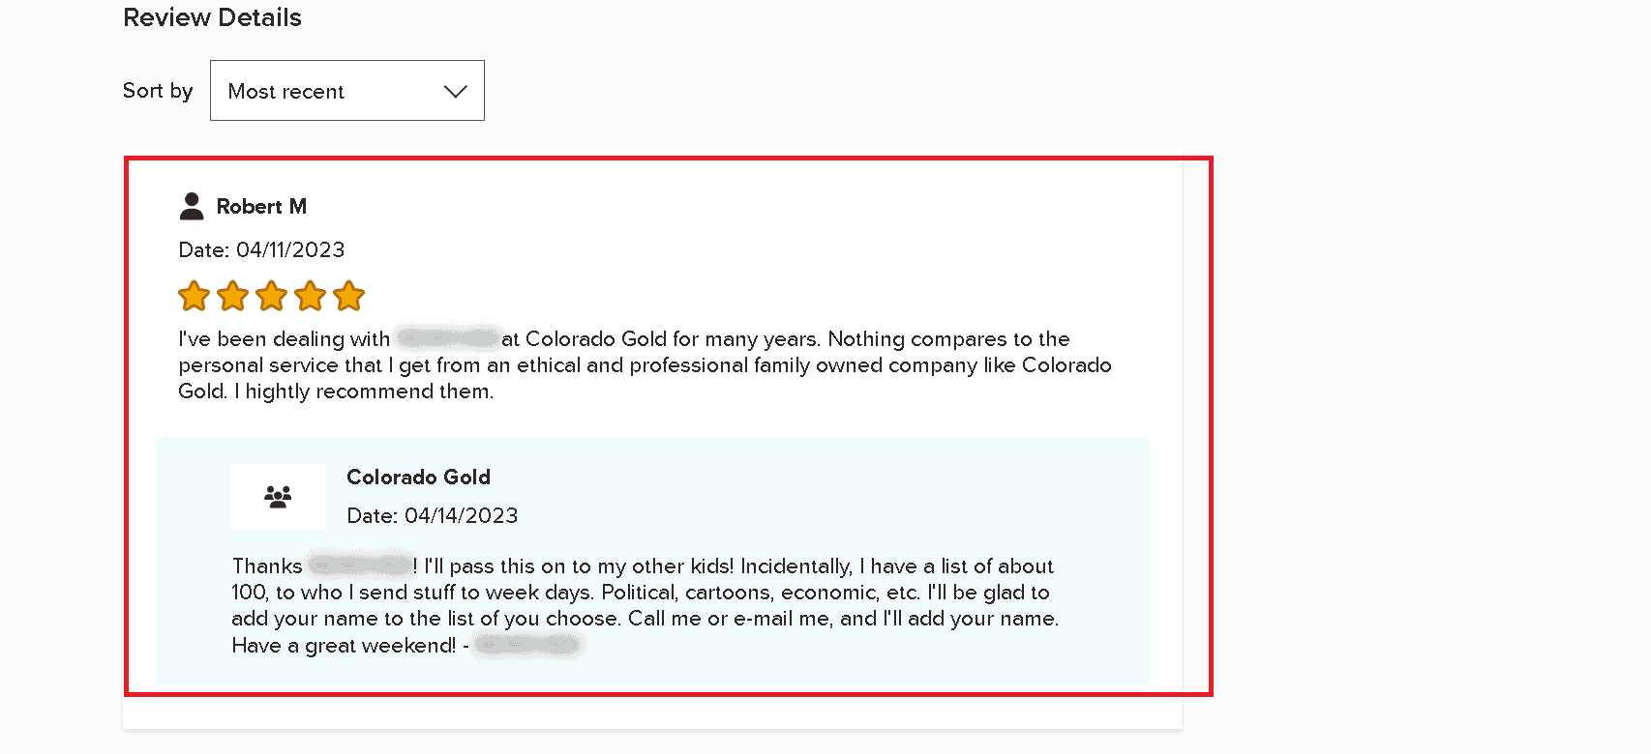Click the Robert M reviewer name
This screenshot has height=754, width=1651.
[x=261, y=206]
